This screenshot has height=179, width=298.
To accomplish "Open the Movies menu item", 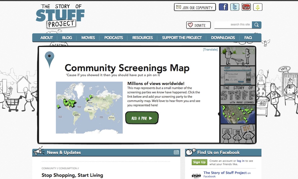I will pyautogui.click(x=88, y=38).
